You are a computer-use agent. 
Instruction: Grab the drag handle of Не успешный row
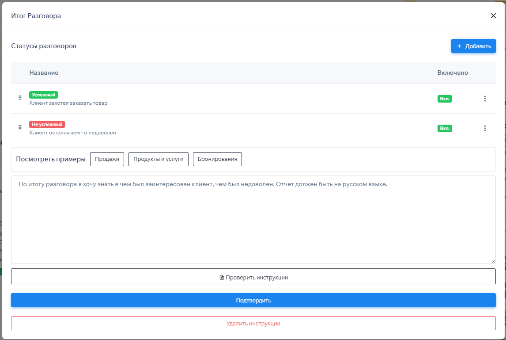[20, 127]
